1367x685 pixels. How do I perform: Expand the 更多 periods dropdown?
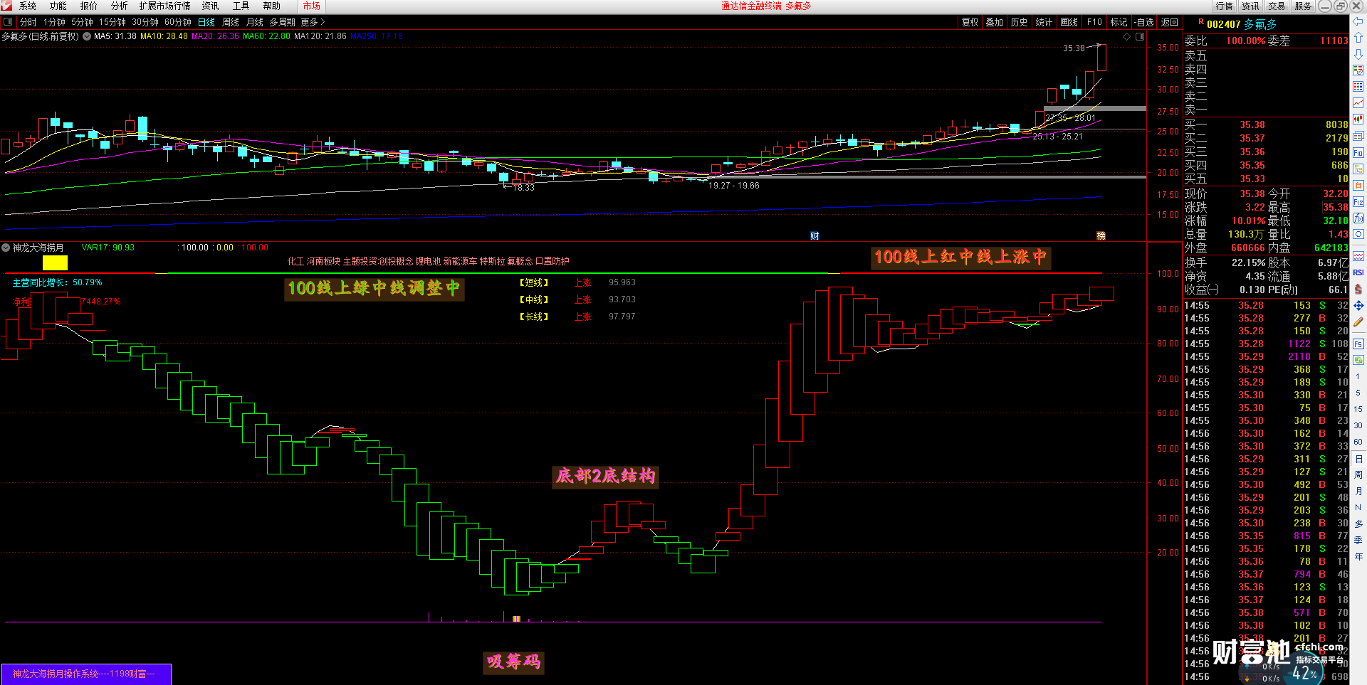(x=313, y=22)
